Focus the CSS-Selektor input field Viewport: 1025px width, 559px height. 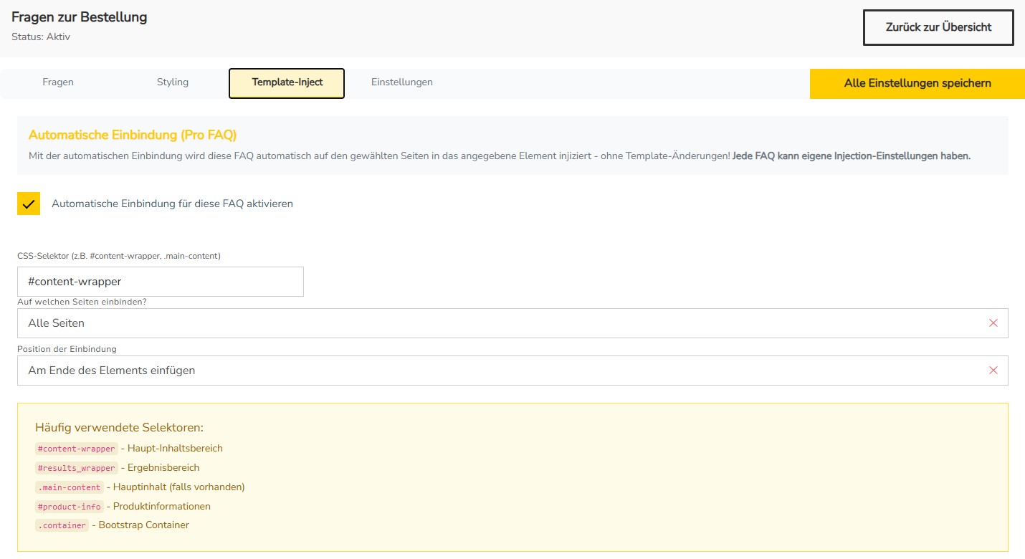(x=161, y=282)
